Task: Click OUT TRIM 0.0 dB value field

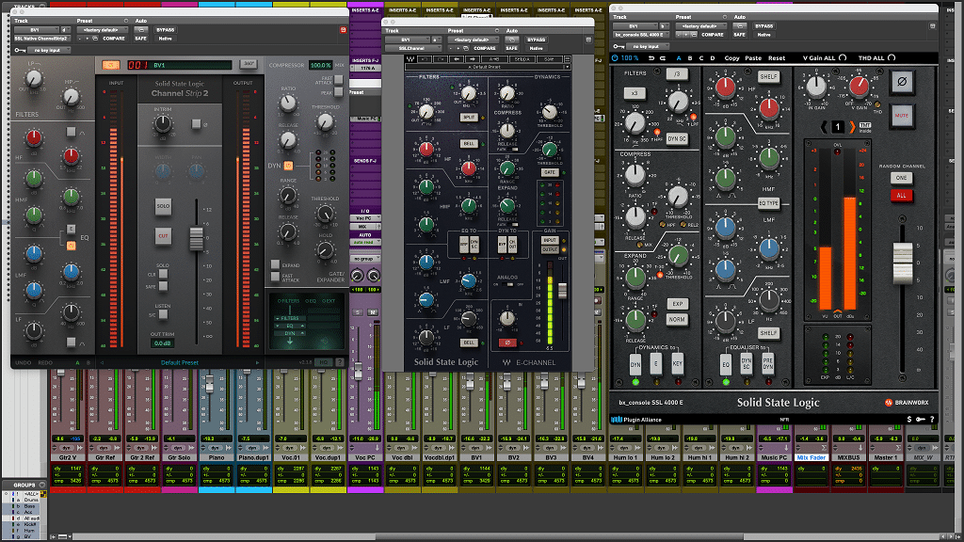Action: point(162,343)
